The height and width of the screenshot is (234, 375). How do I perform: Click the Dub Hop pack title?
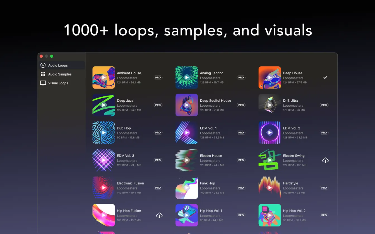124,128
